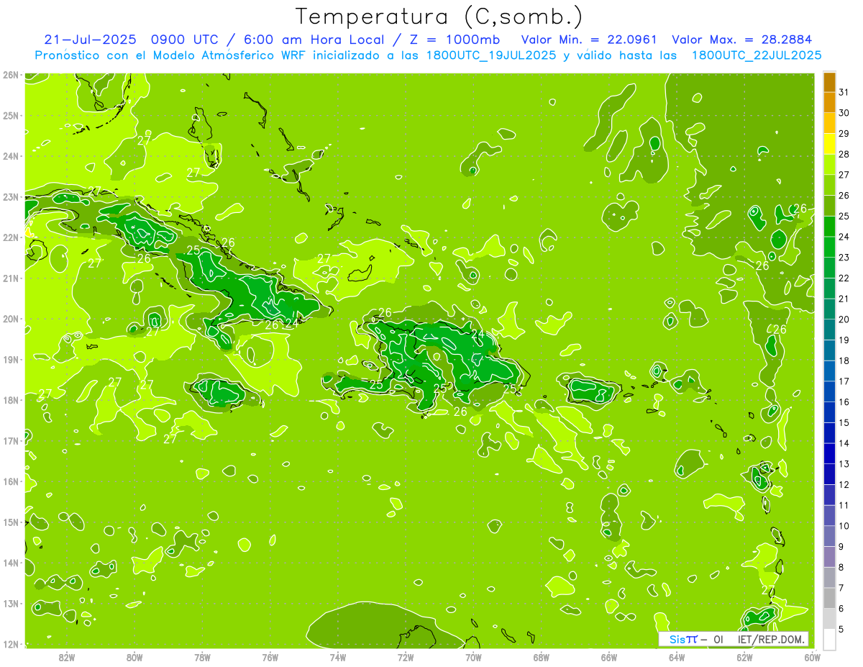Click the title "Temperatura (C,somb.)"
Image resolution: width=863 pixels, height=667 pixels.
click(439, 17)
